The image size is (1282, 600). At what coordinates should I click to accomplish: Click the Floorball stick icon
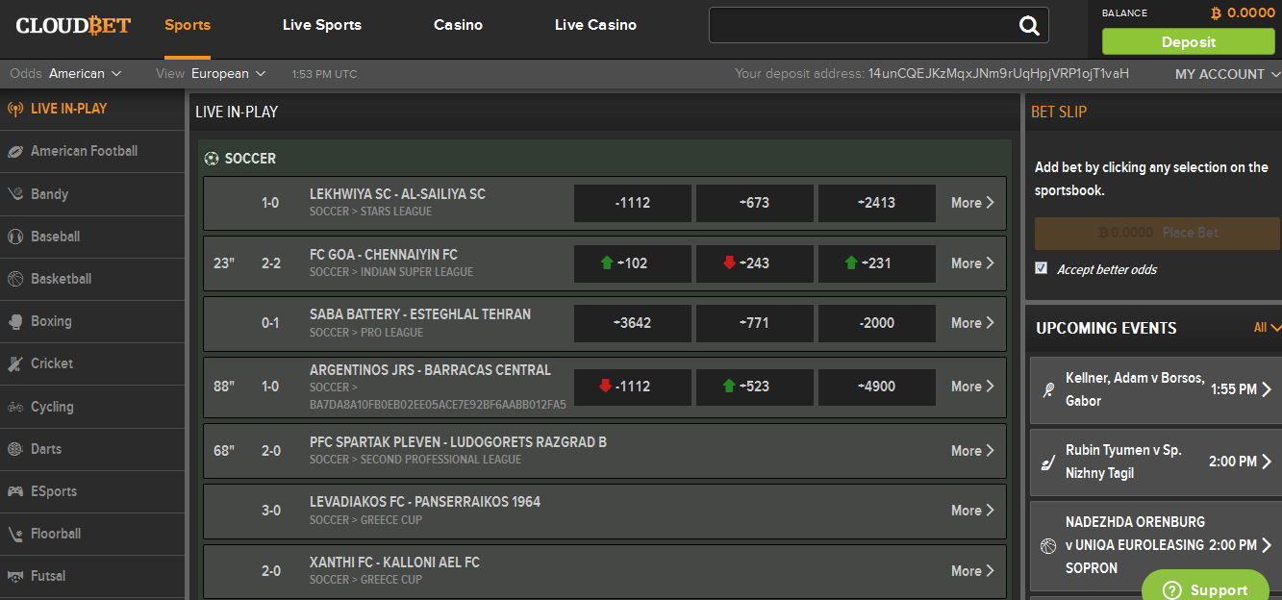(x=15, y=534)
